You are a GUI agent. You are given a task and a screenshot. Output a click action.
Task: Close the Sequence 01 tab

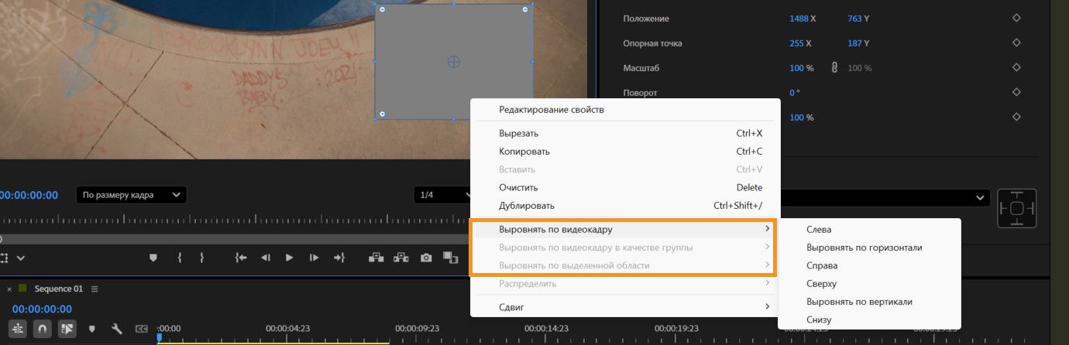[9, 289]
